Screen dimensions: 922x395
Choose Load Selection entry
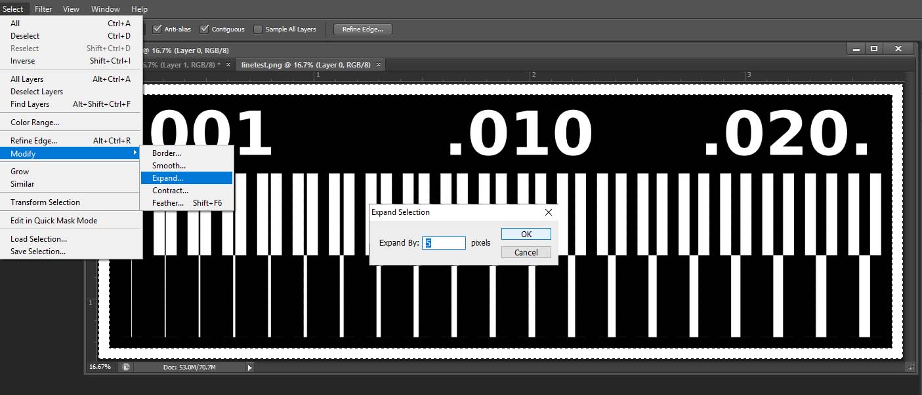[71, 239]
